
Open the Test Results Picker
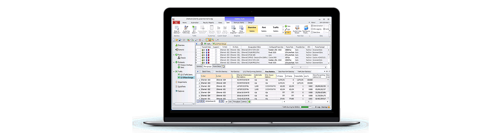[x=306, y=29]
